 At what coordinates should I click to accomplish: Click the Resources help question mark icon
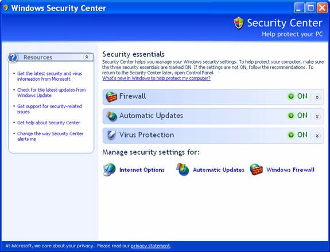pos(13,57)
